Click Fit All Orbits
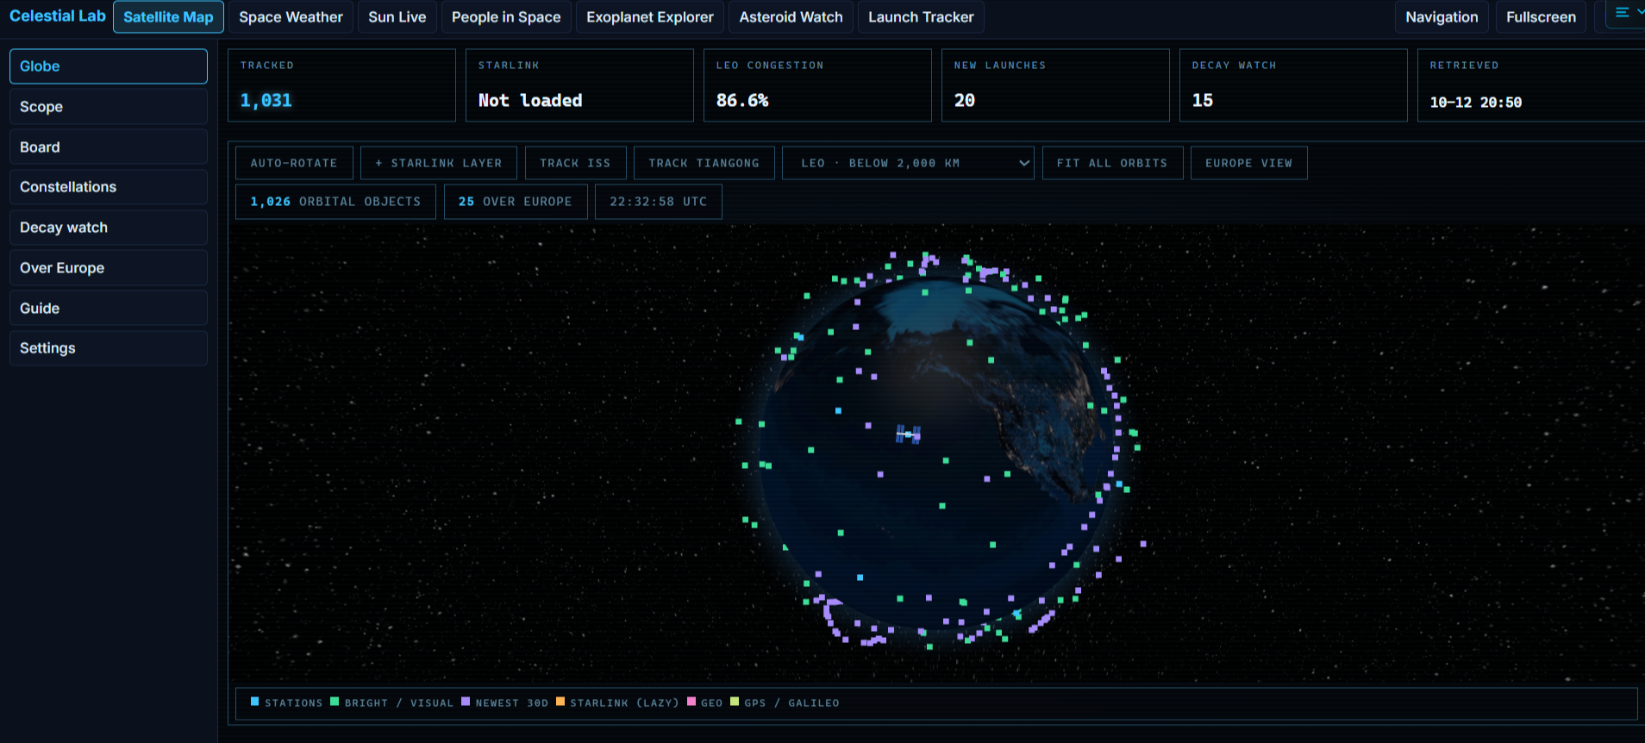The width and height of the screenshot is (1645, 743). [x=1112, y=163]
